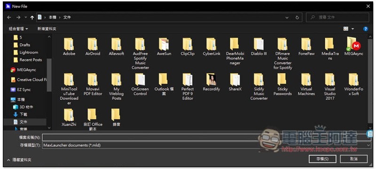Refresh the folder view
This screenshot has width=376, height=169.
pos(298,17)
